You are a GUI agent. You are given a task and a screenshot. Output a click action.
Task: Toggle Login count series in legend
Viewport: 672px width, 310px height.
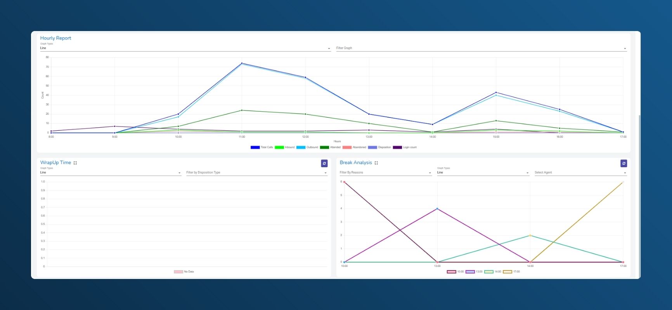coord(405,147)
